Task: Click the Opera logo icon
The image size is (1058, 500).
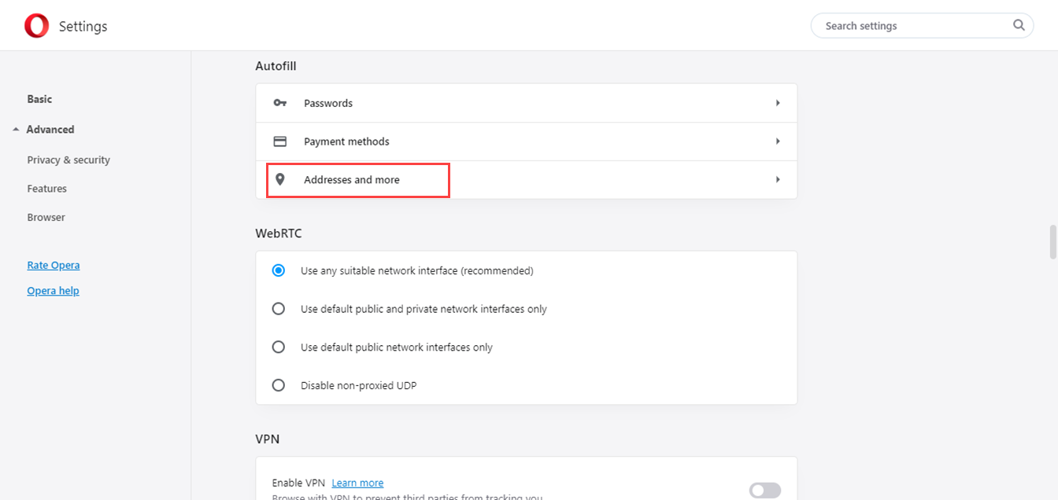Action: 36,26
